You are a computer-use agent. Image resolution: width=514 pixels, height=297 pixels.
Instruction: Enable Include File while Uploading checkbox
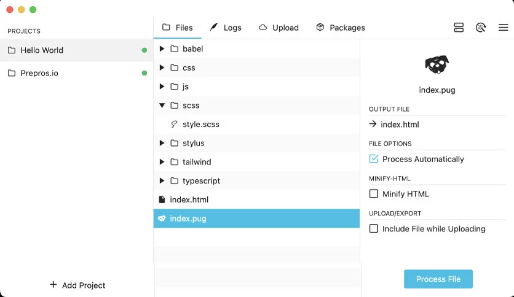pos(374,228)
